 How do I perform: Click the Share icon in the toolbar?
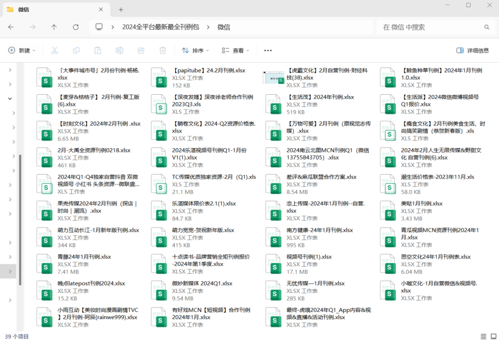(141, 50)
